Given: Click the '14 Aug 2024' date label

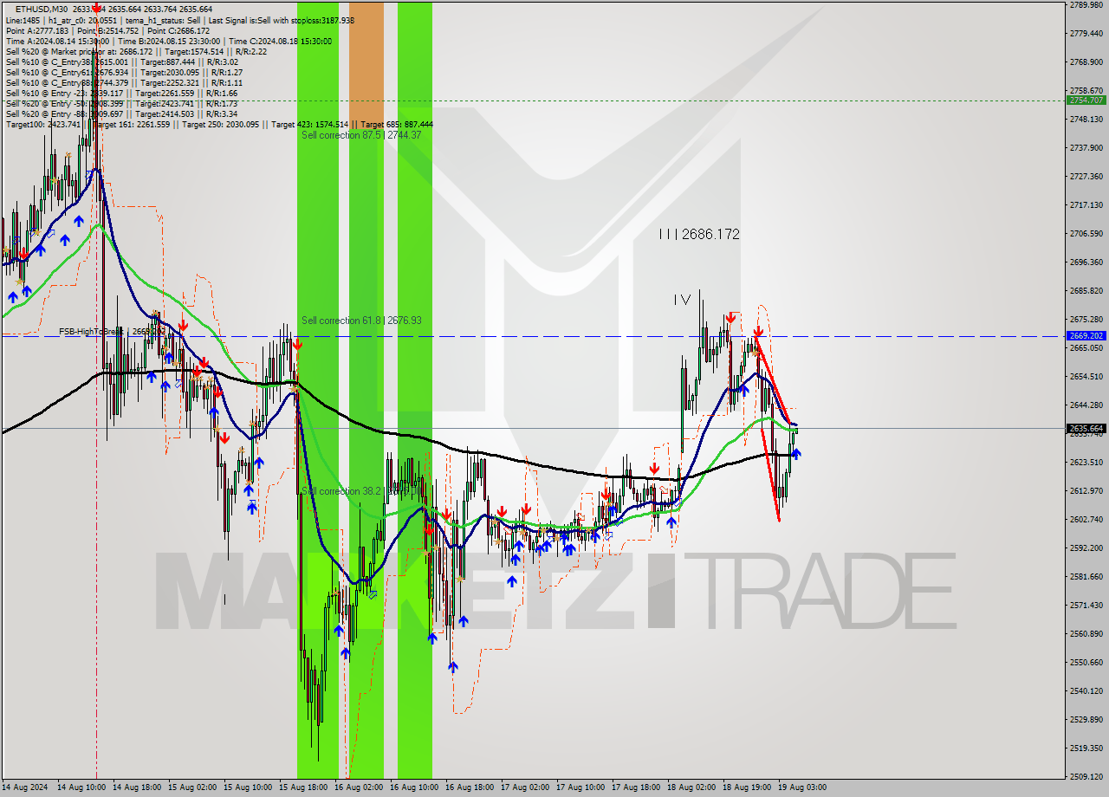Looking at the screenshot, I should (24, 787).
